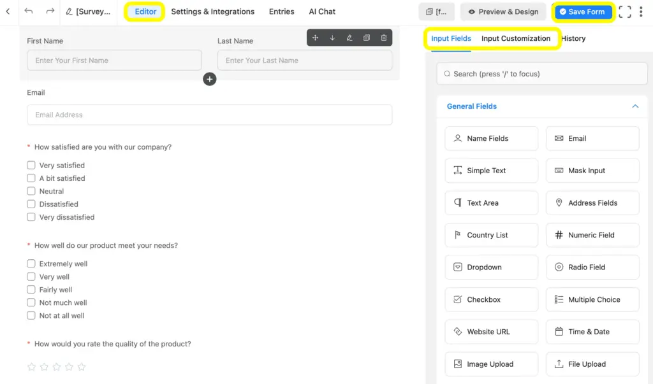Add a Name Fields element
Image resolution: width=653 pixels, height=384 pixels.
point(492,139)
